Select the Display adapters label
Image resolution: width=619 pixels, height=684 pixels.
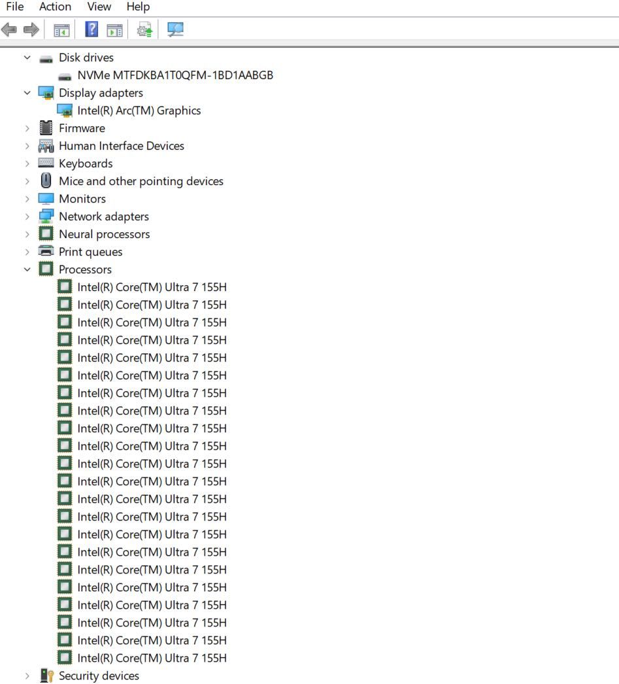101,93
